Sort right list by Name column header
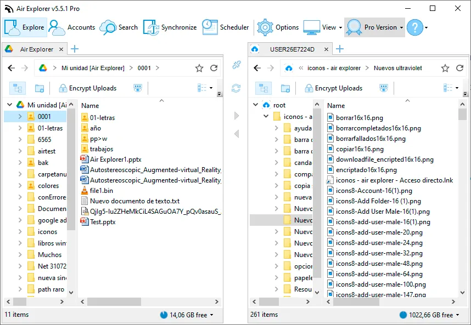This screenshot has height=325, width=471. 336,106
